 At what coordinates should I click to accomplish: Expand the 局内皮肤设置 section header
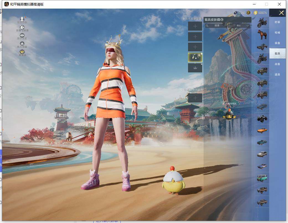coord(193,19)
